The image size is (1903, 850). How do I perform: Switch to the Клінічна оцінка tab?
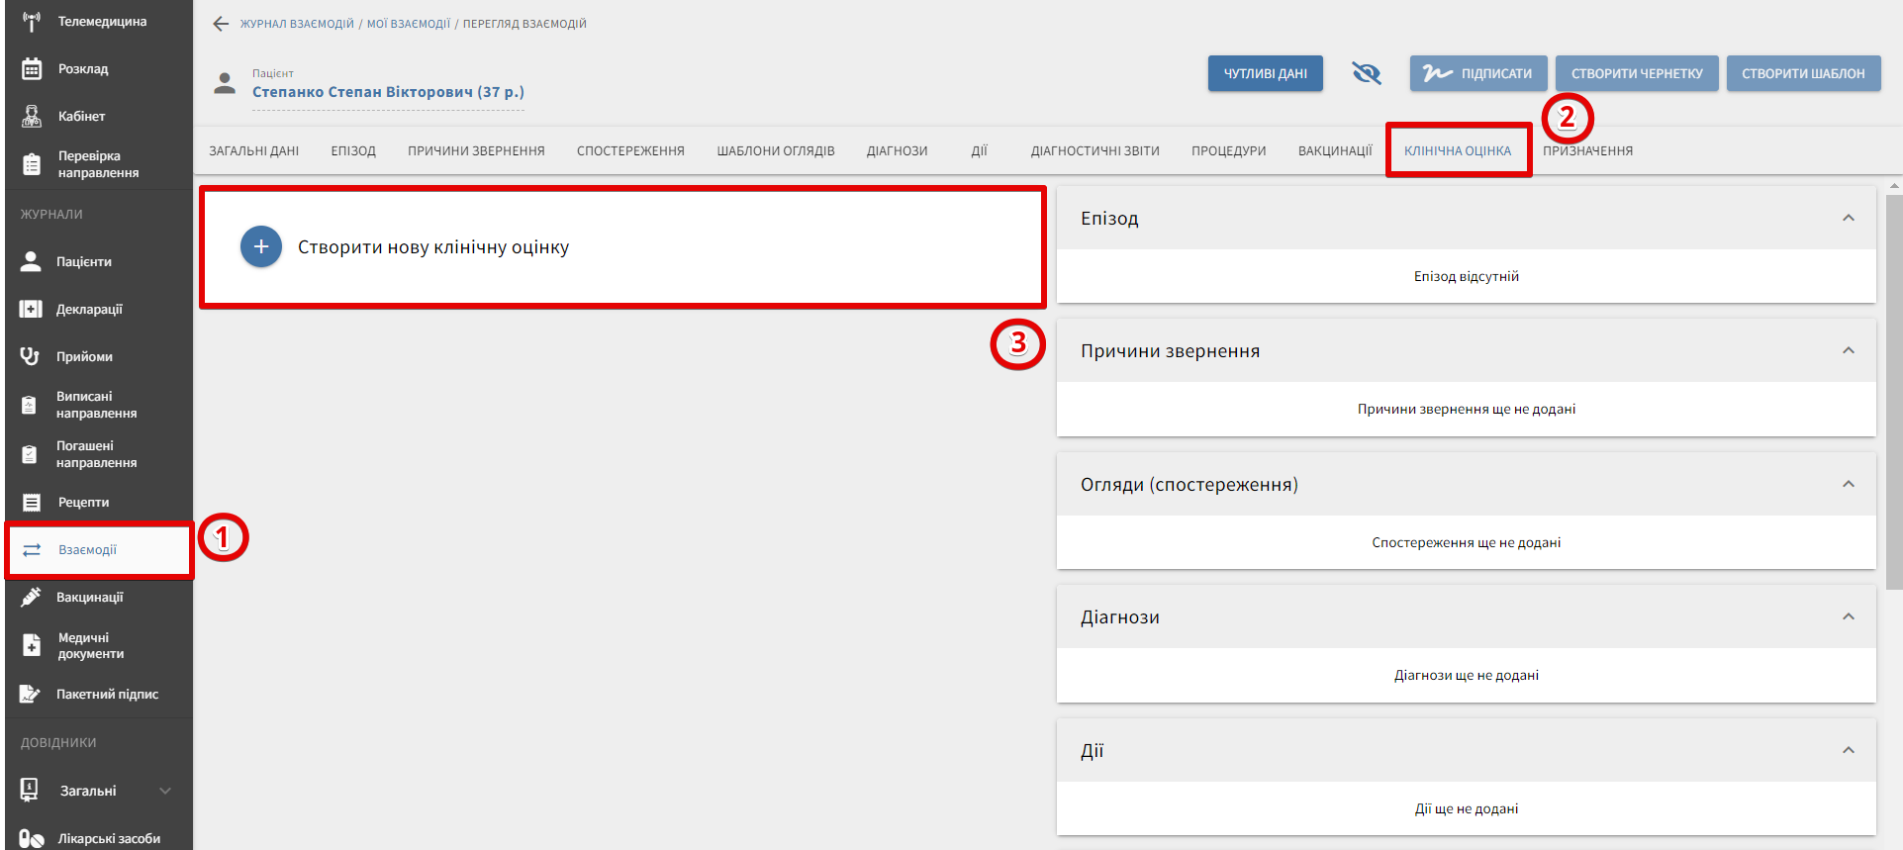pos(1457,151)
